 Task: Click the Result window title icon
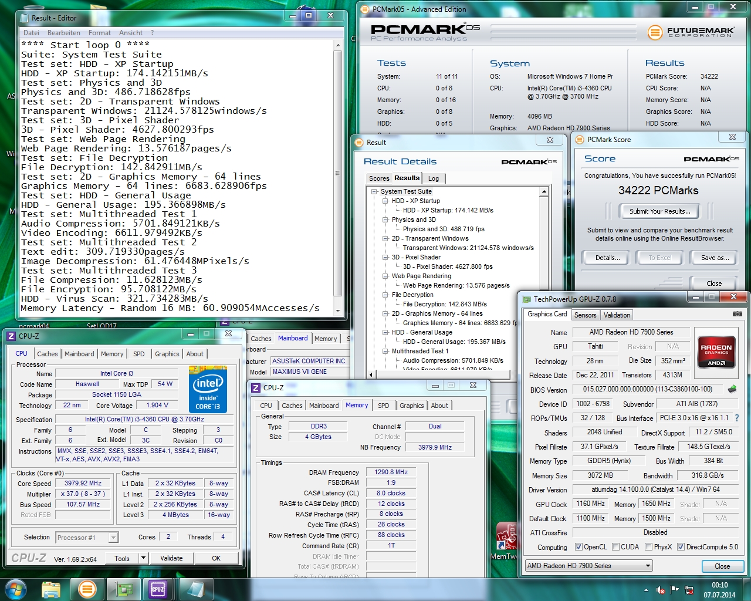[x=359, y=143]
